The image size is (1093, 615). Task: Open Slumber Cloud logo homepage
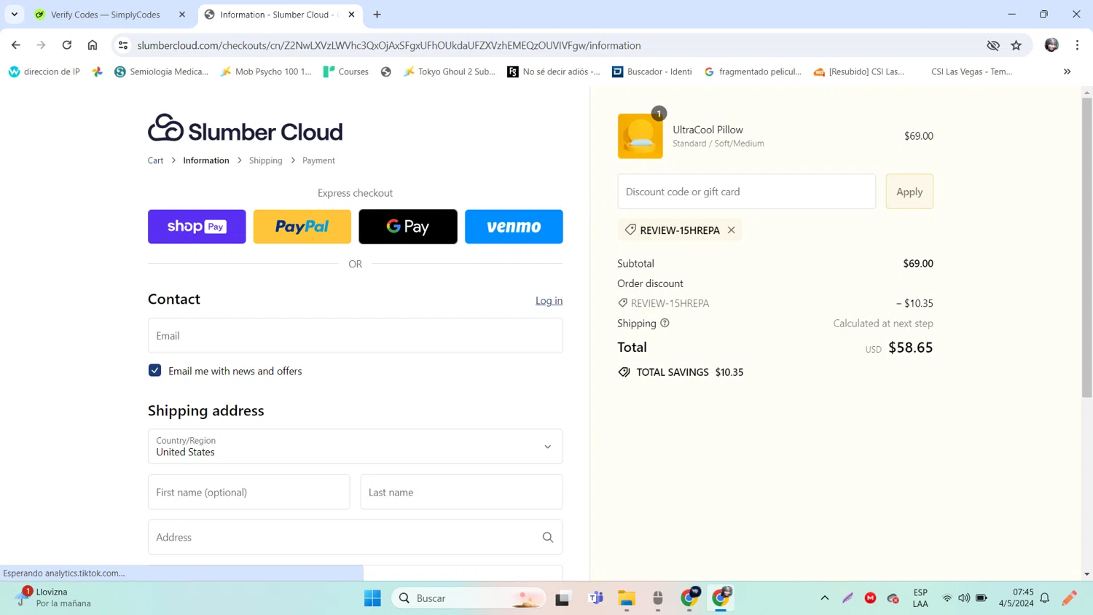245,128
